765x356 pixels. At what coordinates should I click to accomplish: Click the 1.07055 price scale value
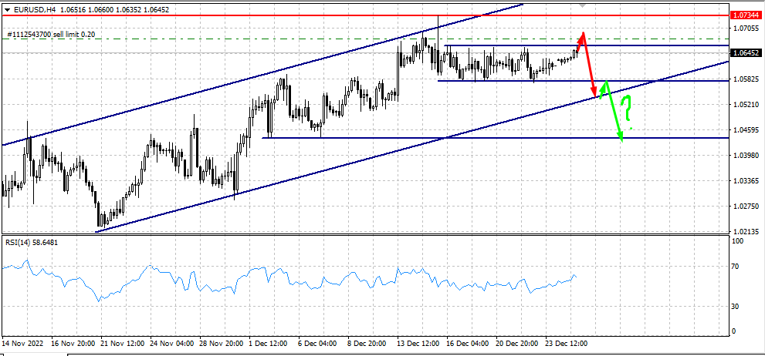[x=744, y=29]
